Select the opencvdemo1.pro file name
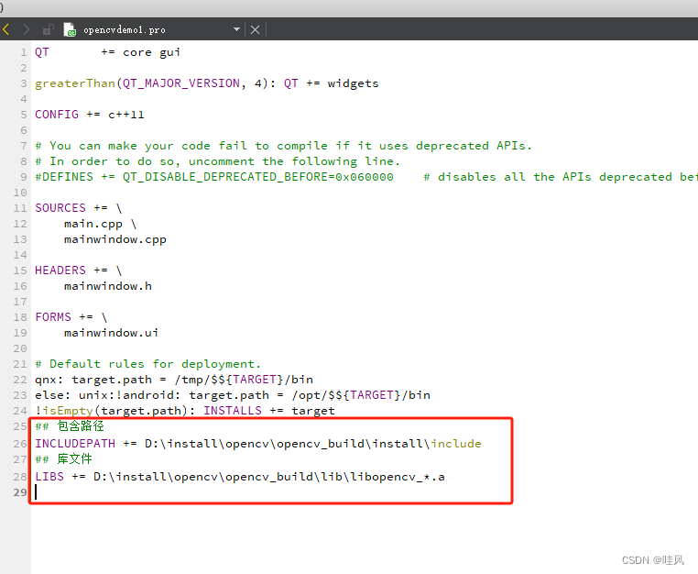The image size is (698, 574). (x=125, y=30)
